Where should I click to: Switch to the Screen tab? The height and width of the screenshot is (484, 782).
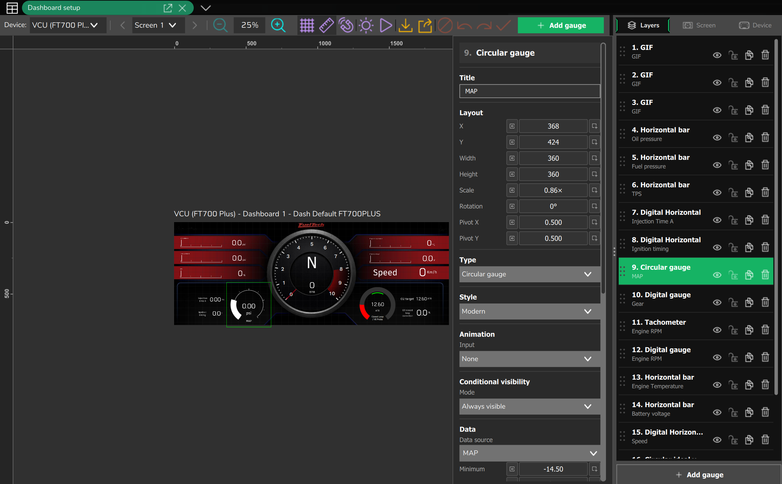(x=699, y=25)
